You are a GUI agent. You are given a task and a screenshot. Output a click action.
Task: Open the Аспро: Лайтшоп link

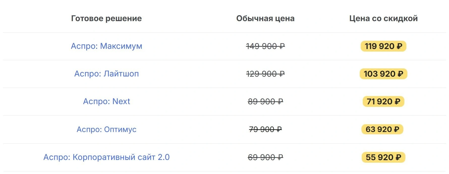click(x=106, y=74)
